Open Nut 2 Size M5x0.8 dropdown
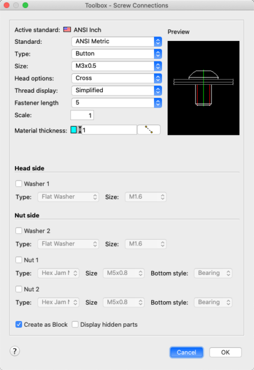Viewport: 254px width, 370px height. 124,302
